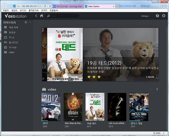
Task: Open 홈 비디오 library entry
Action: click(13, 42)
